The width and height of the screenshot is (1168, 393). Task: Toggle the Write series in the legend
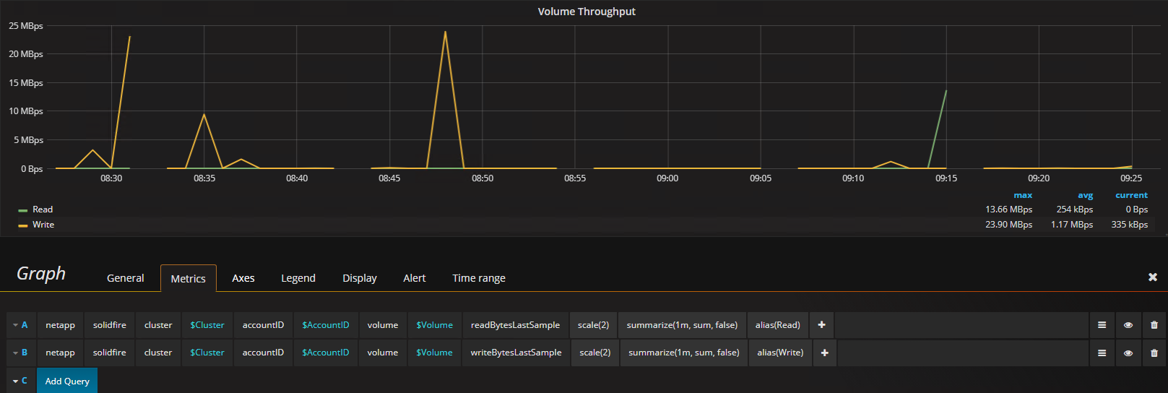(43, 225)
